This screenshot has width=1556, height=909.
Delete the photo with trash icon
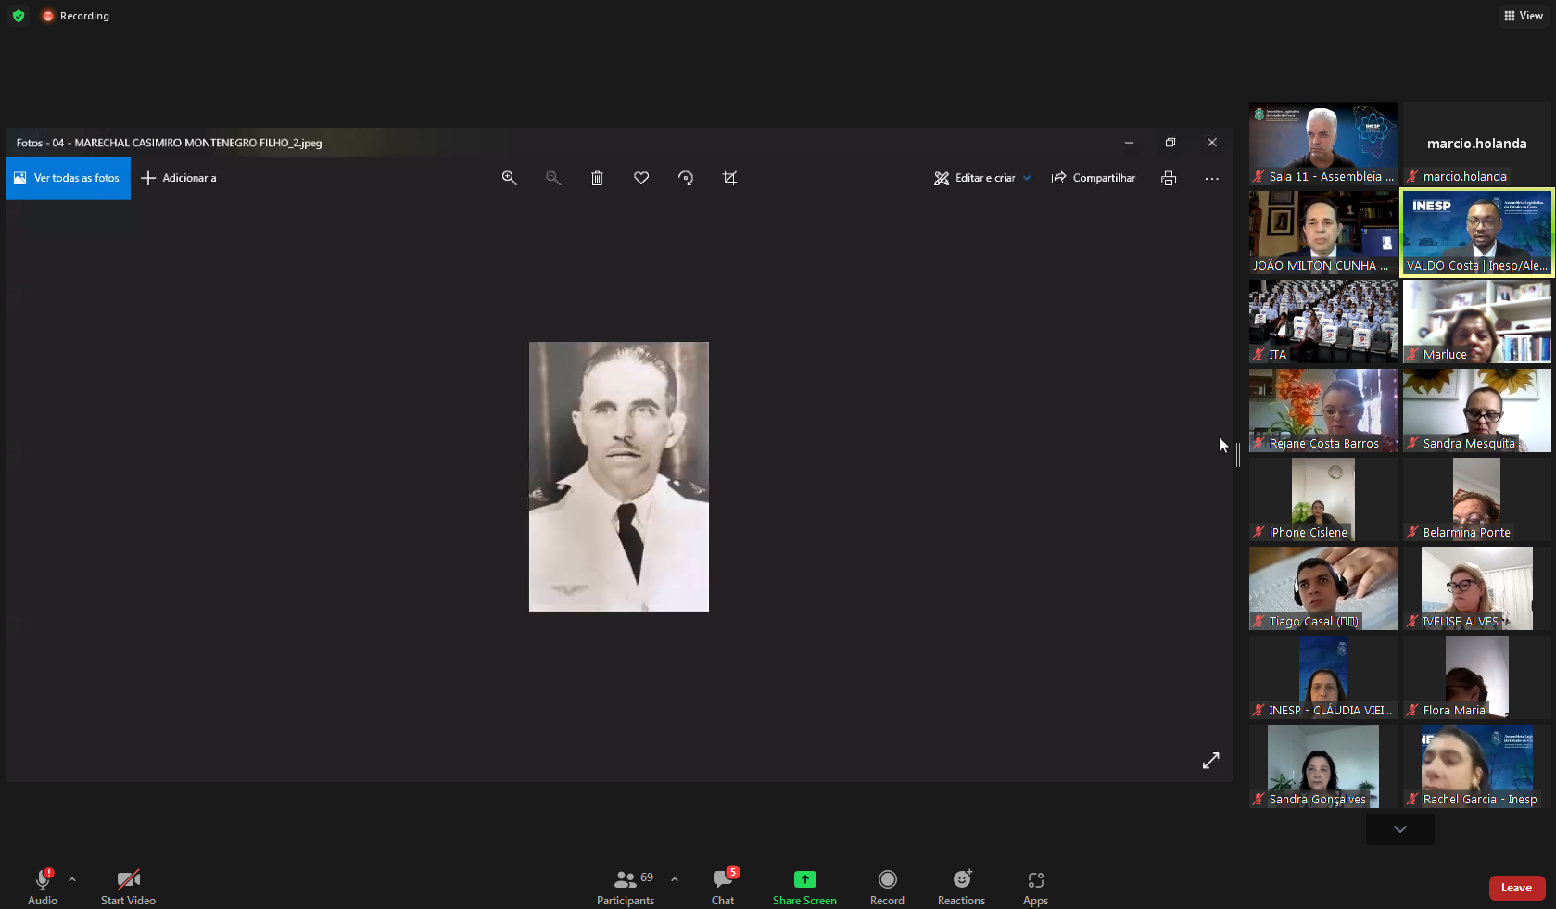coord(597,178)
